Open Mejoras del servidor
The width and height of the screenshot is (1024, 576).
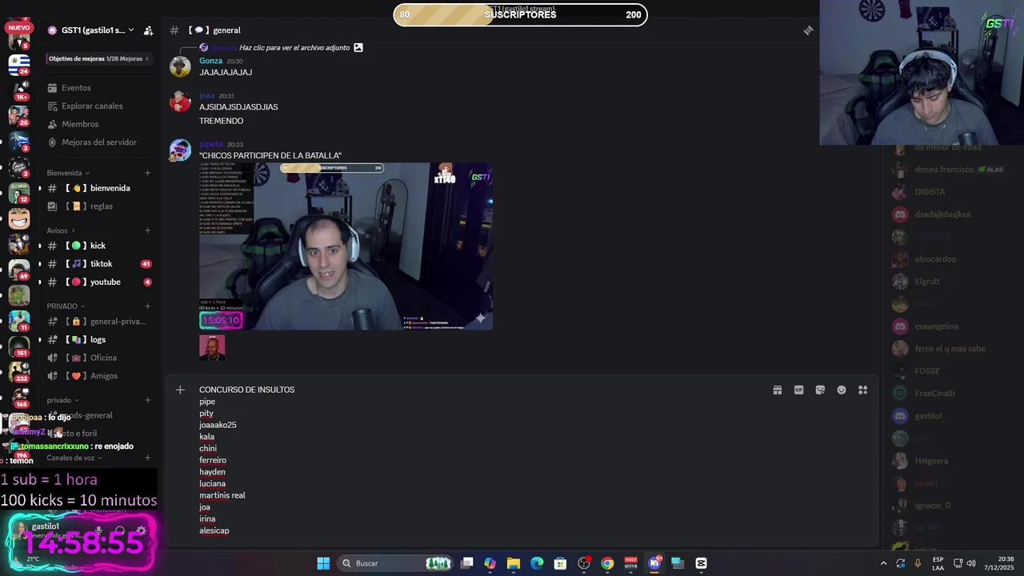click(99, 142)
